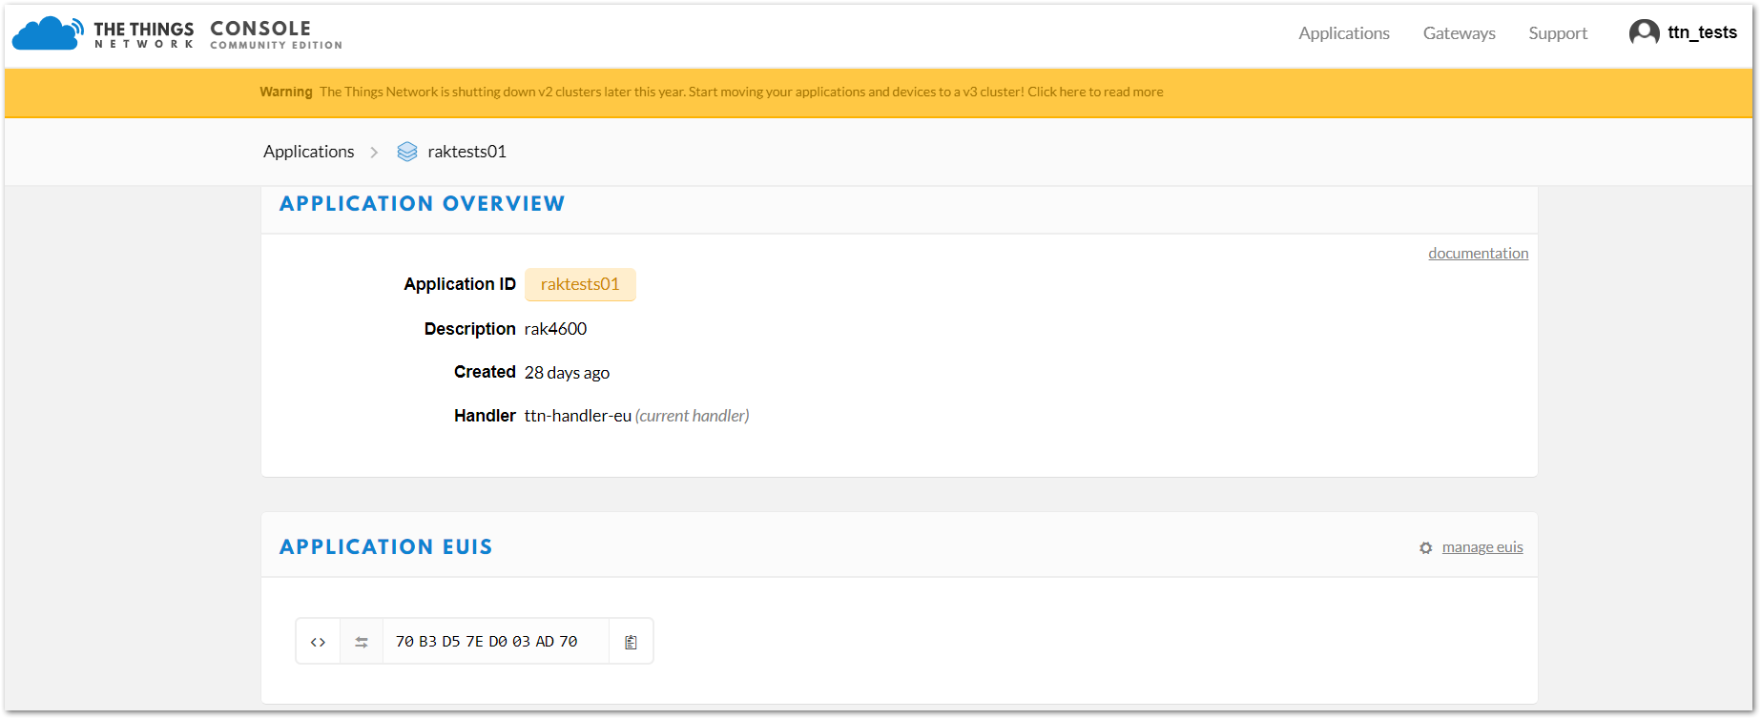Click the gear icon beside manage euis
The width and height of the screenshot is (1761, 719).
click(1426, 548)
